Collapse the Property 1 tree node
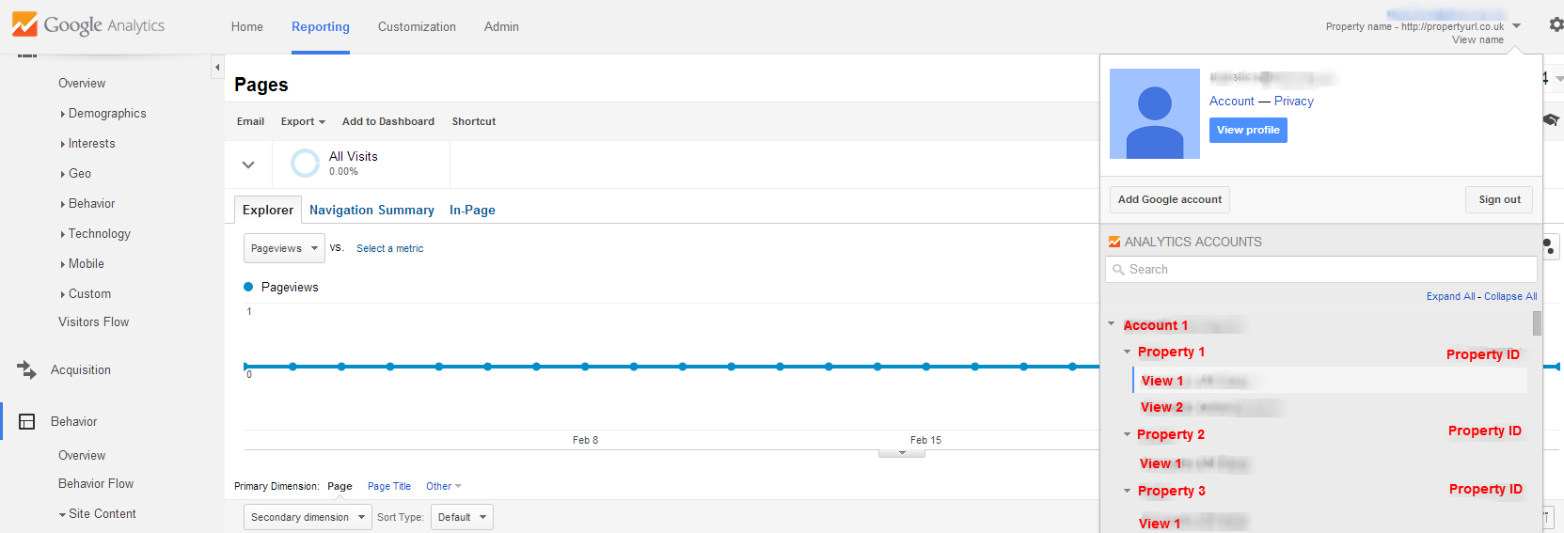The height and width of the screenshot is (533, 1564). click(x=1127, y=352)
